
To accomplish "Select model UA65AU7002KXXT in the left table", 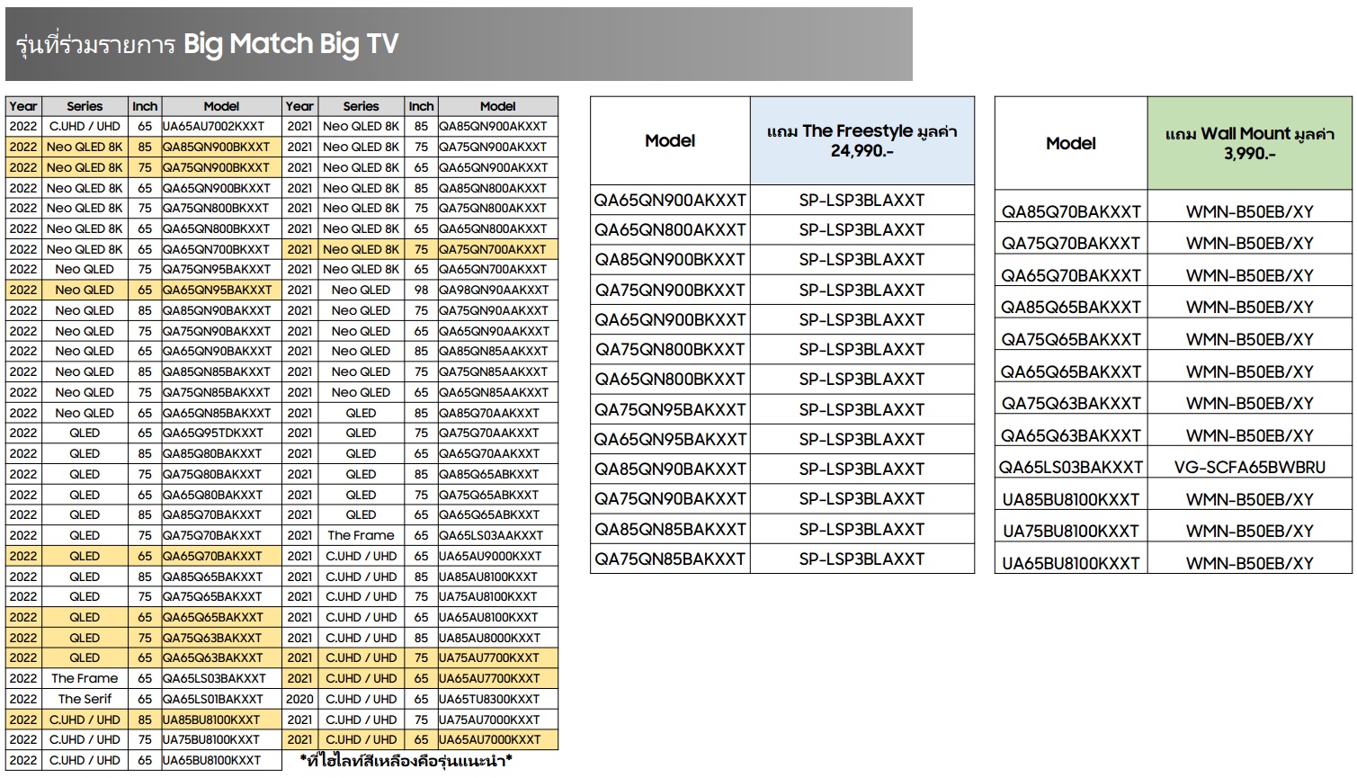I will coord(221,126).
